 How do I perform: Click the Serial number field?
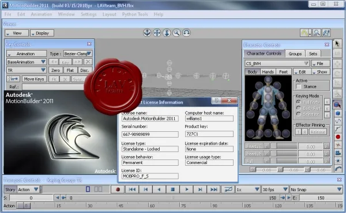tap(150, 134)
